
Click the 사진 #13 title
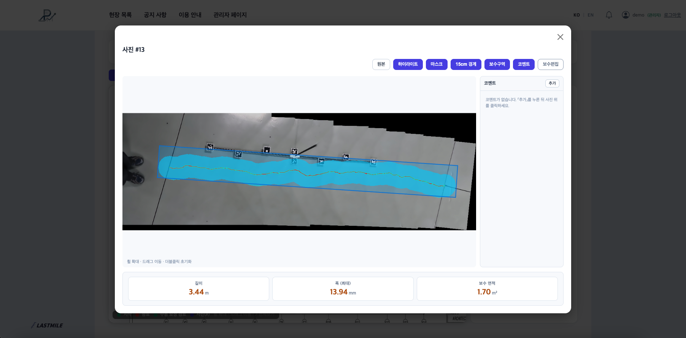(x=133, y=50)
